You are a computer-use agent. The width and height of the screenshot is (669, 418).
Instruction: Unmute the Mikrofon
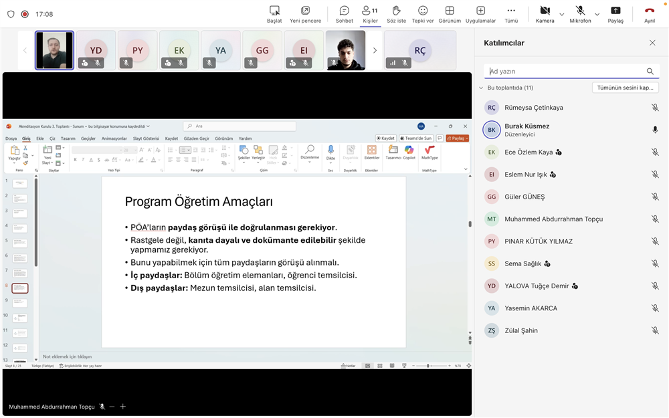pos(580,11)
